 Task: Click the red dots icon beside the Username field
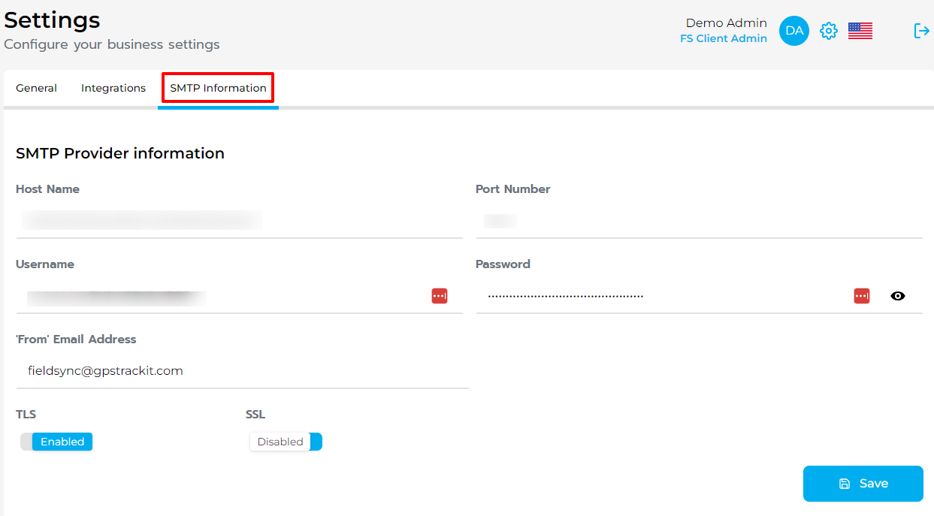tap(440, 296)
